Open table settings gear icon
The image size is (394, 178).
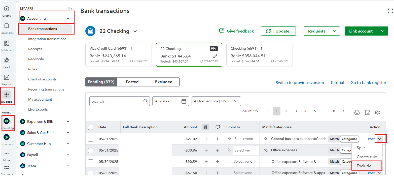tap(377, 112)
